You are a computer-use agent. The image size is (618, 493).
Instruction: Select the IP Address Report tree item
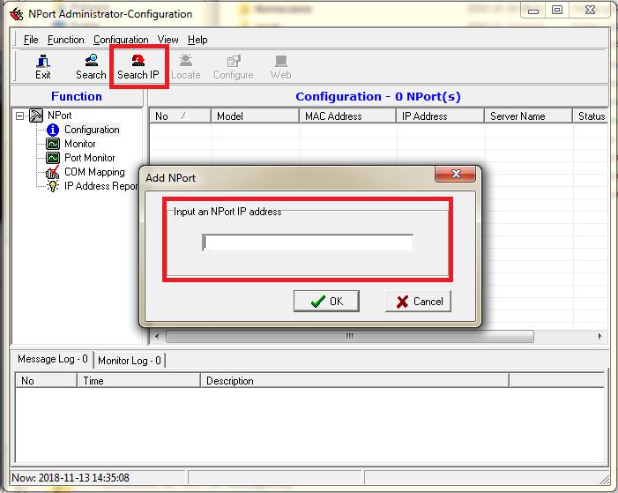101,186
